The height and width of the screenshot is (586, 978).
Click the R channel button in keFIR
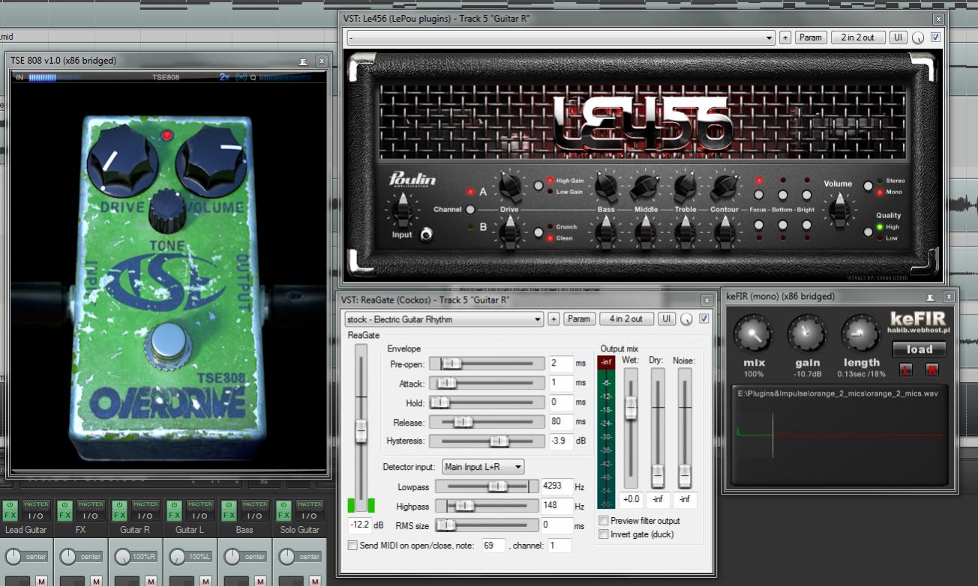[x=932, y=370]
